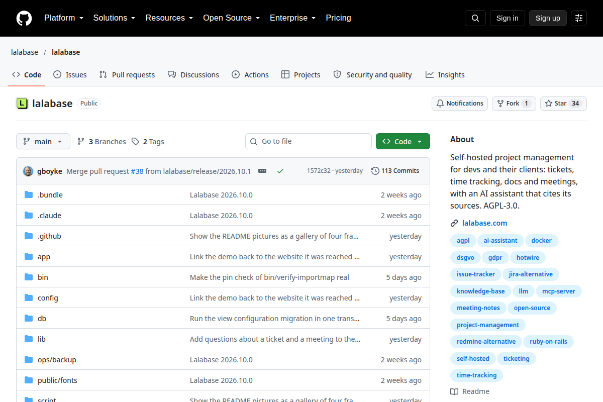Viewport: 603px width, 402px height.
Task: Click the ops/backup folder icon
Action: coord(29,360)
